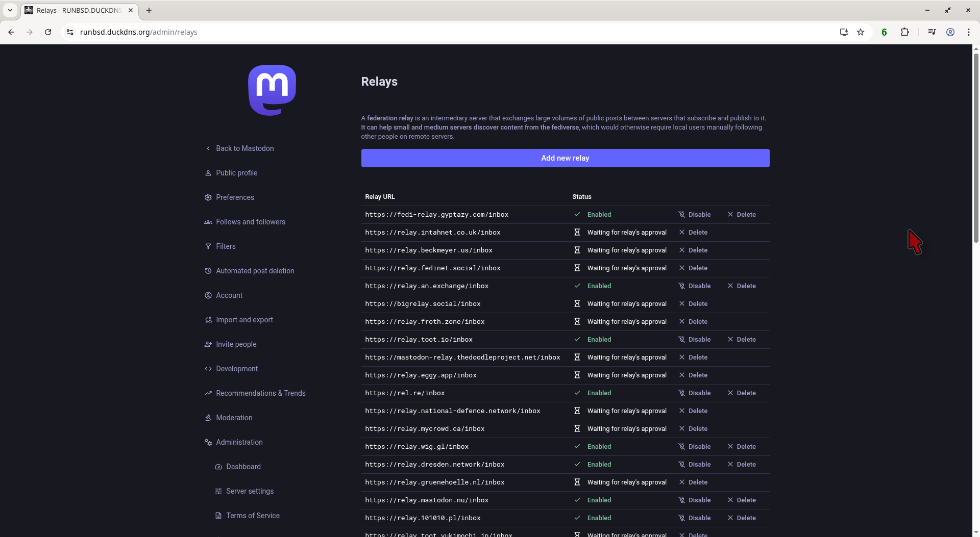The height and width of the screenshot is (537, 980).
Task: Delete the relay.101010.pl relay
Action: (742, 518)
